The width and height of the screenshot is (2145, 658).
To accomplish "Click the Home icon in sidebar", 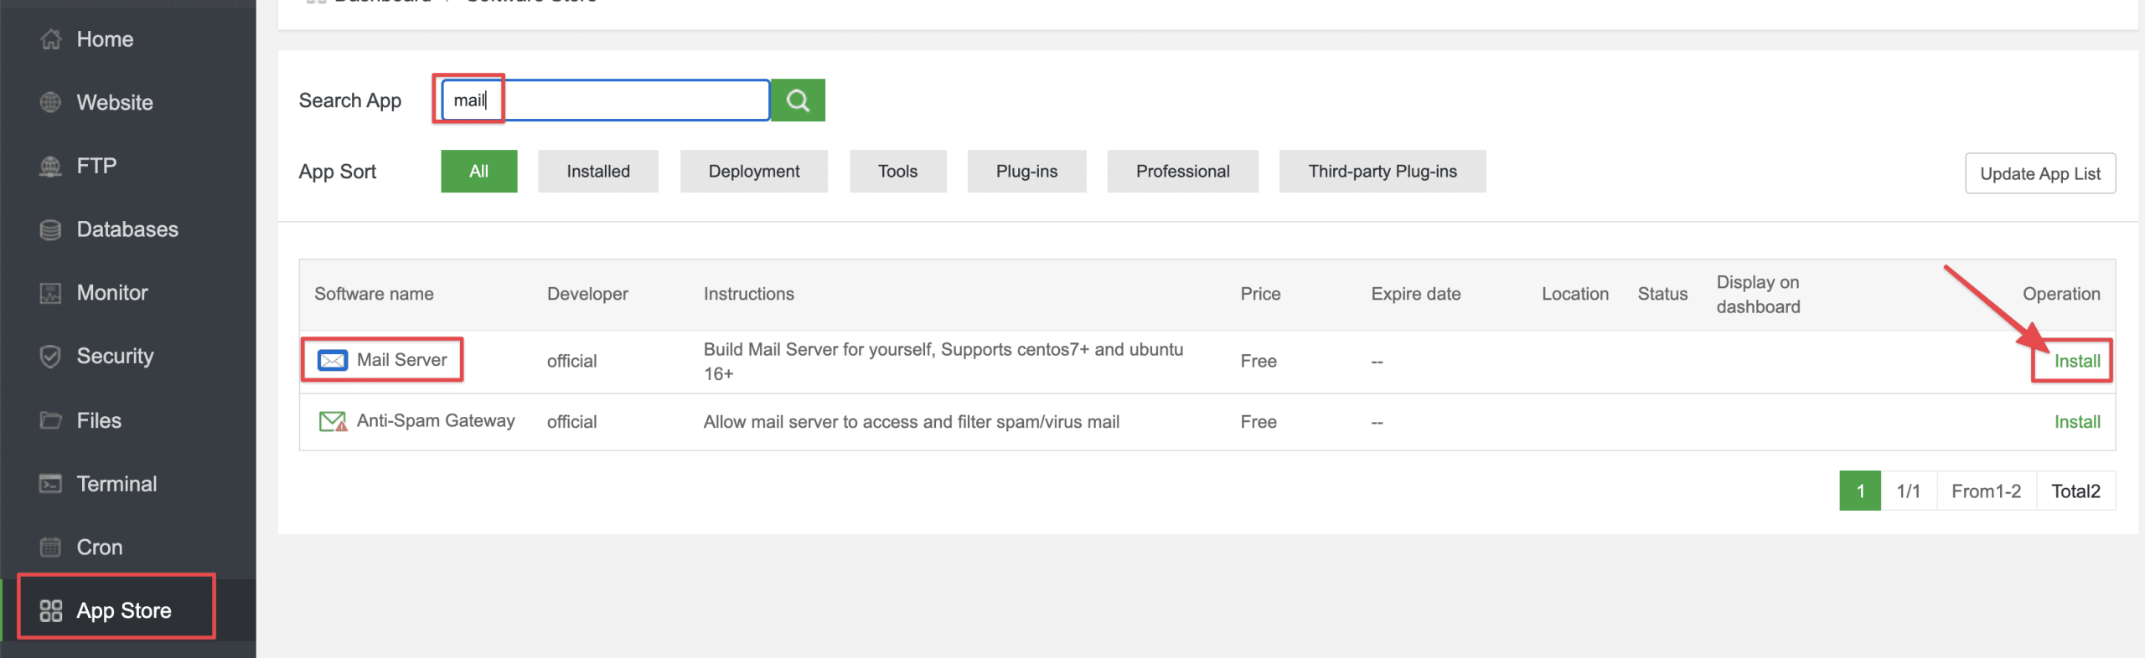I will [50, 39].
